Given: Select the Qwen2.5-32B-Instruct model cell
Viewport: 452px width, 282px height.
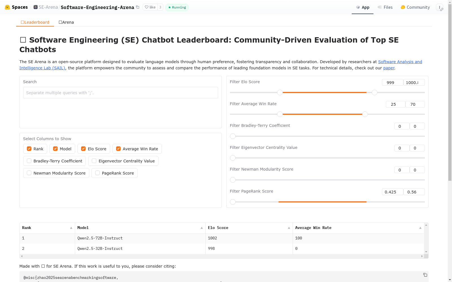Looking at the screenshot, I should point(140,249).
